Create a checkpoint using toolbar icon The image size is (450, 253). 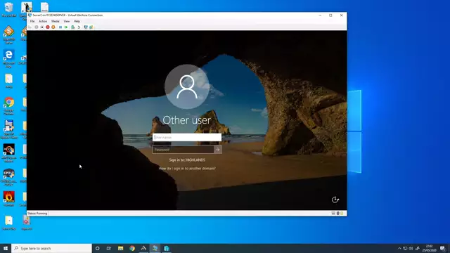(73, 27)
